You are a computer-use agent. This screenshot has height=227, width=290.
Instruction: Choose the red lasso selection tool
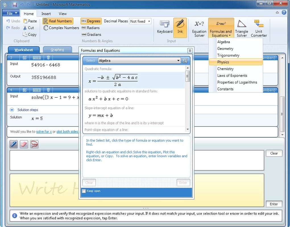(34, 144)
